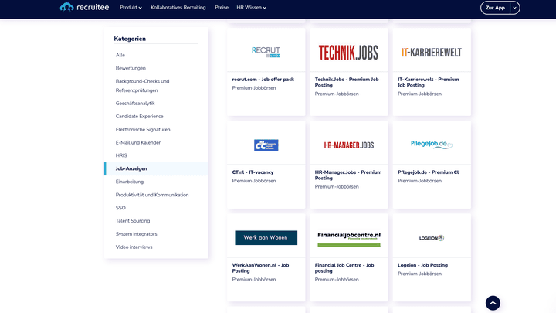Open Logeion - Job Posting title
Viewport: 556px width, 313px height.
tap(422, 265)
